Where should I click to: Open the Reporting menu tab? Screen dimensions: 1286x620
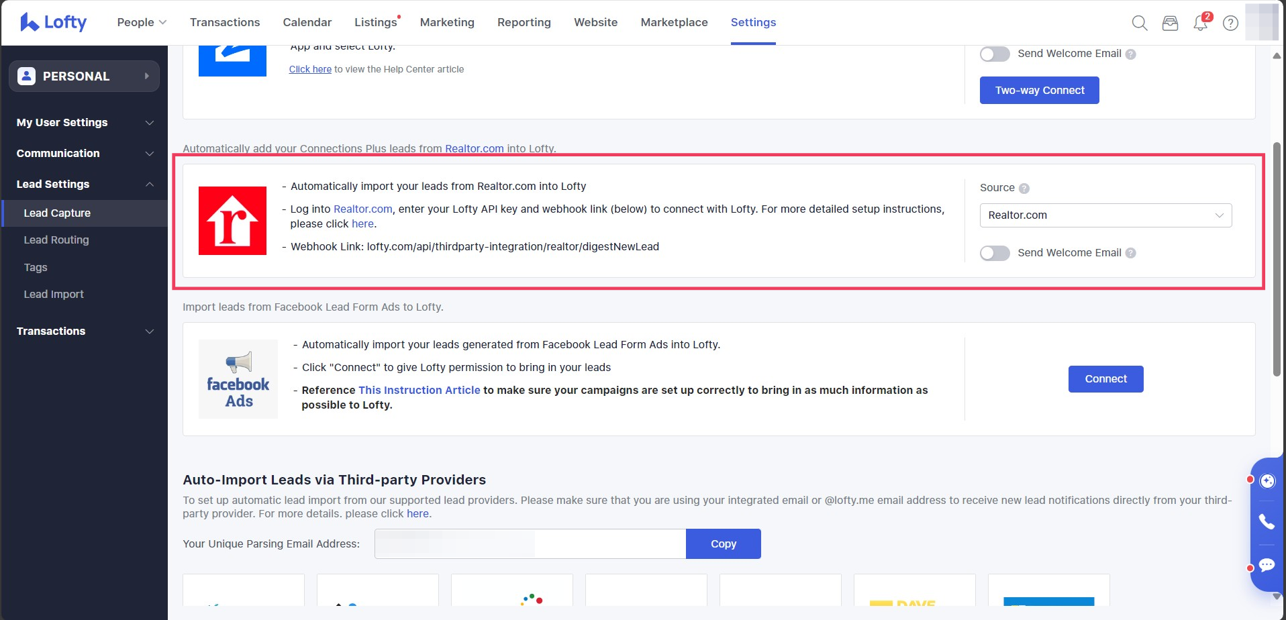point(524,22)
